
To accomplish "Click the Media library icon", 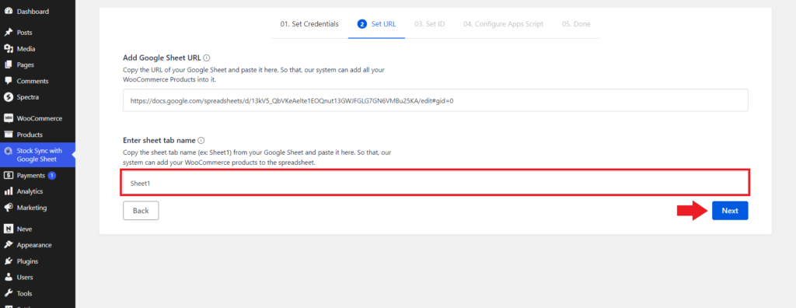I will (x=8, y=49).
